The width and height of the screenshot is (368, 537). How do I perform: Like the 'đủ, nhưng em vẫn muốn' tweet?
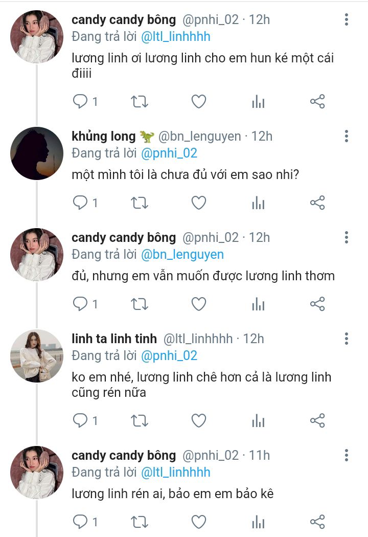pos(198,304)
